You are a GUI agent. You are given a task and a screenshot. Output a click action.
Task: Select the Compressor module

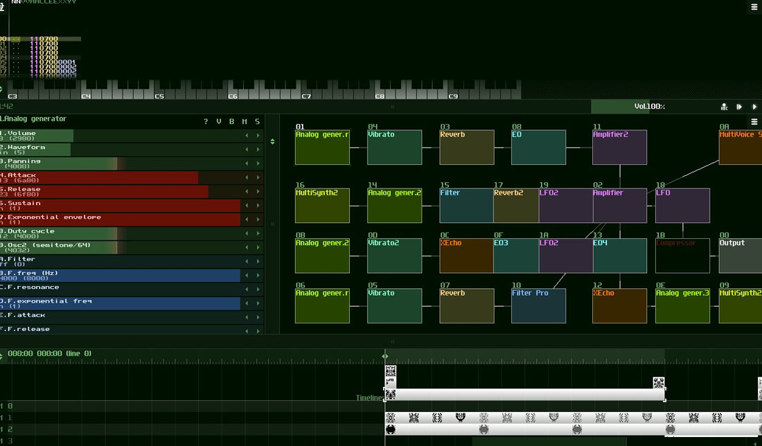[682, 256]
